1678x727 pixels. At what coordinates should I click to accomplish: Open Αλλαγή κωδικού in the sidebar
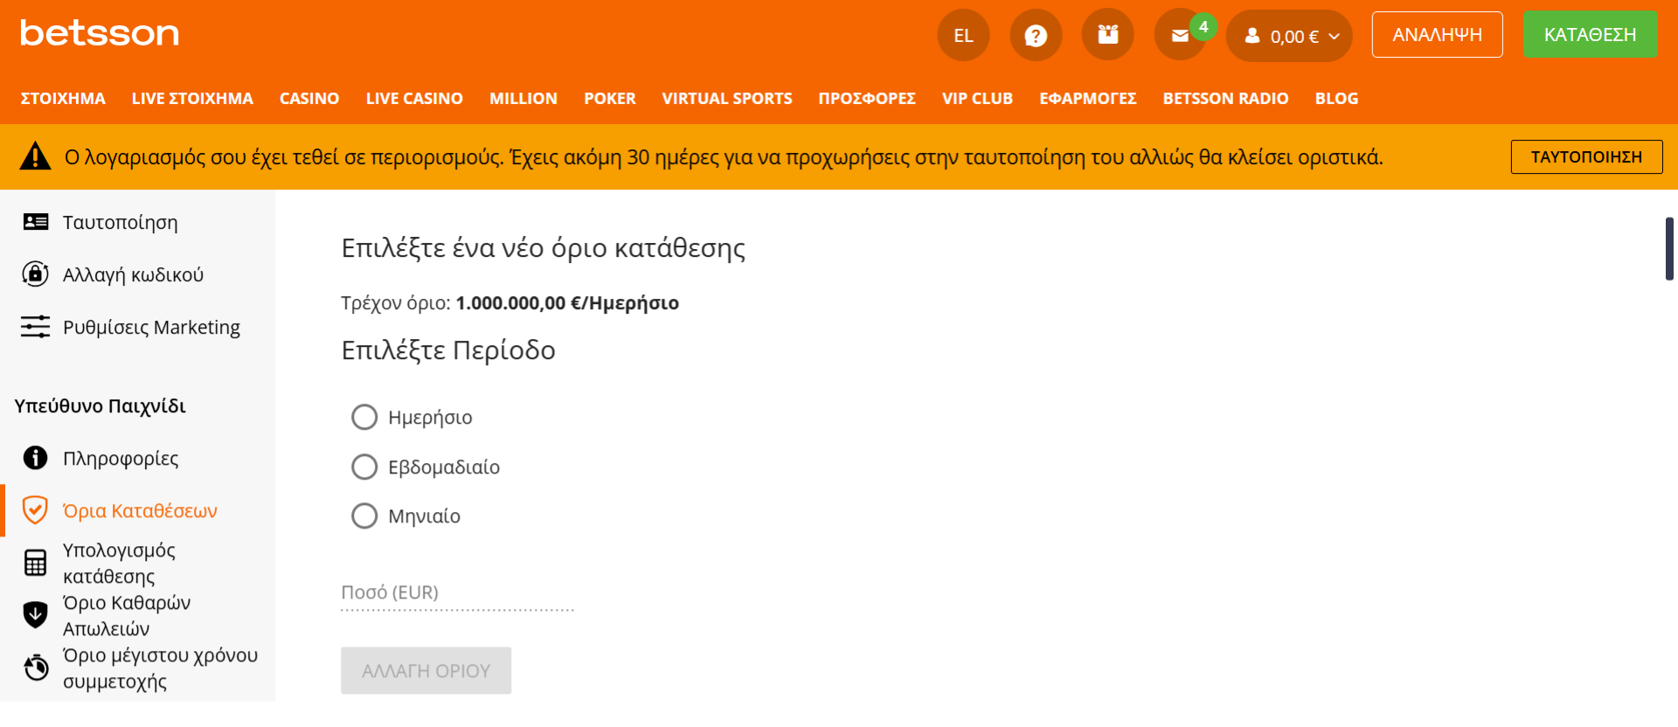(133, 274)
